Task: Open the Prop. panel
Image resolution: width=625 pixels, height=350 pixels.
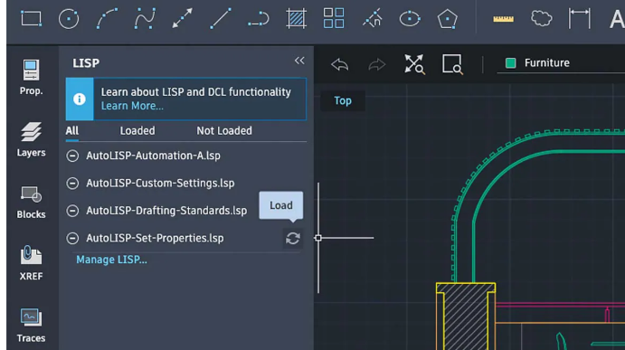Action: tap(31, 78)
